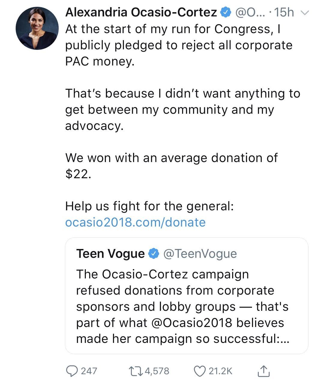The image size is (324, 381).
Task: Click the Teen Vogue account name
Action: tap(110, 254)
